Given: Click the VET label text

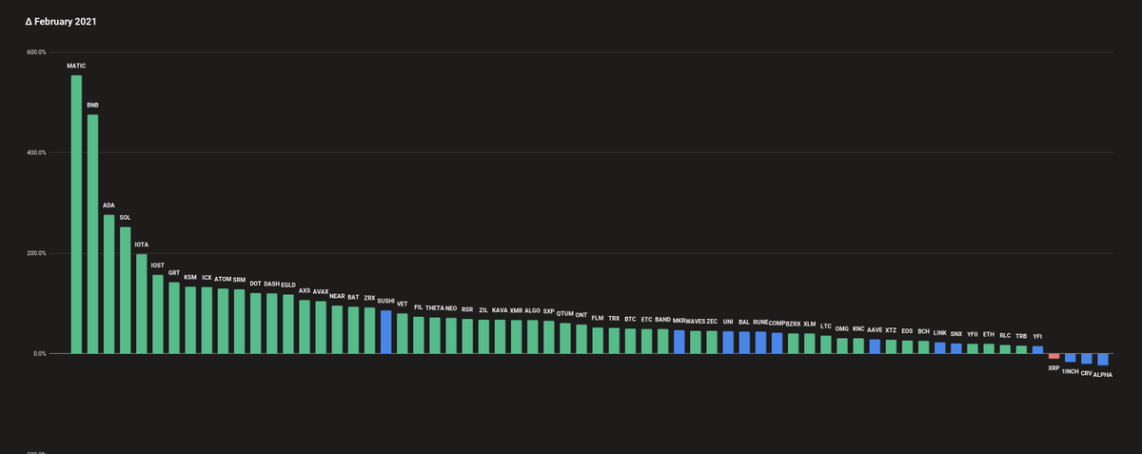Looking at the screenshot, I should tap(403, 304).
